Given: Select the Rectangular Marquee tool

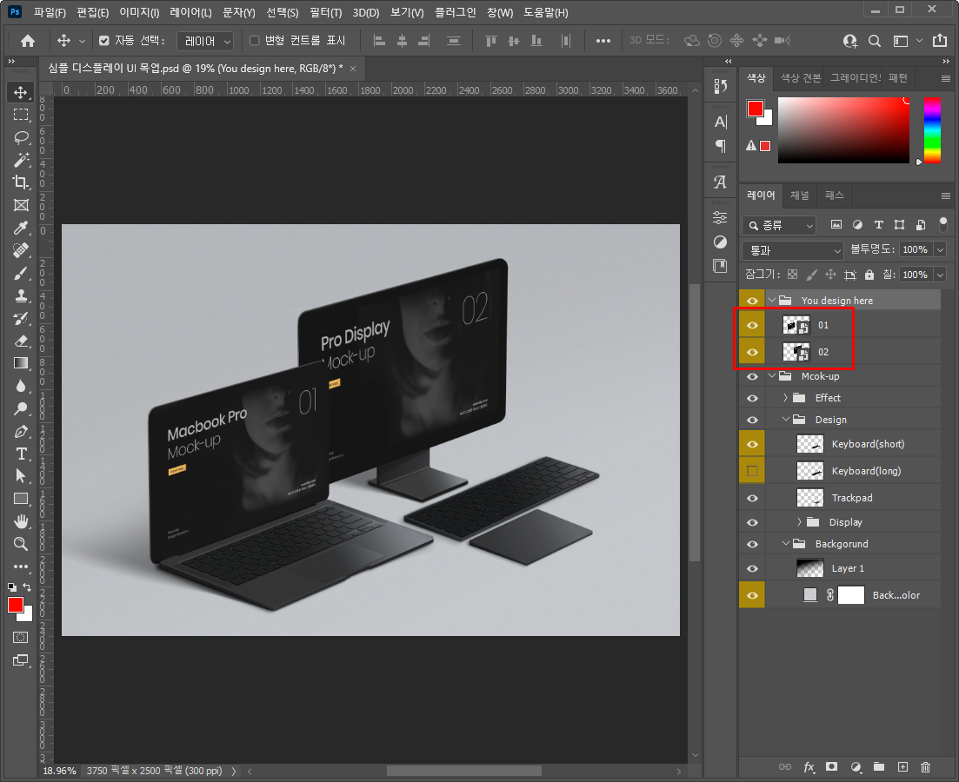Looking at the screenshot, I should [21, 115].
